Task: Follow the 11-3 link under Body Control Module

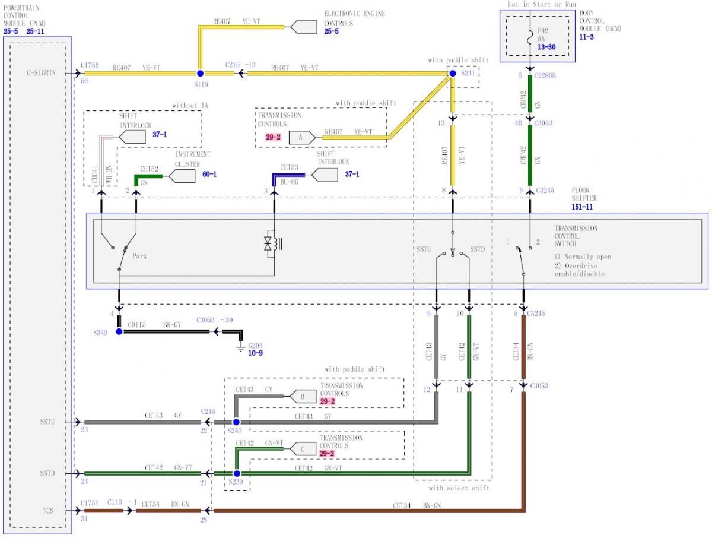Action: 587,37
